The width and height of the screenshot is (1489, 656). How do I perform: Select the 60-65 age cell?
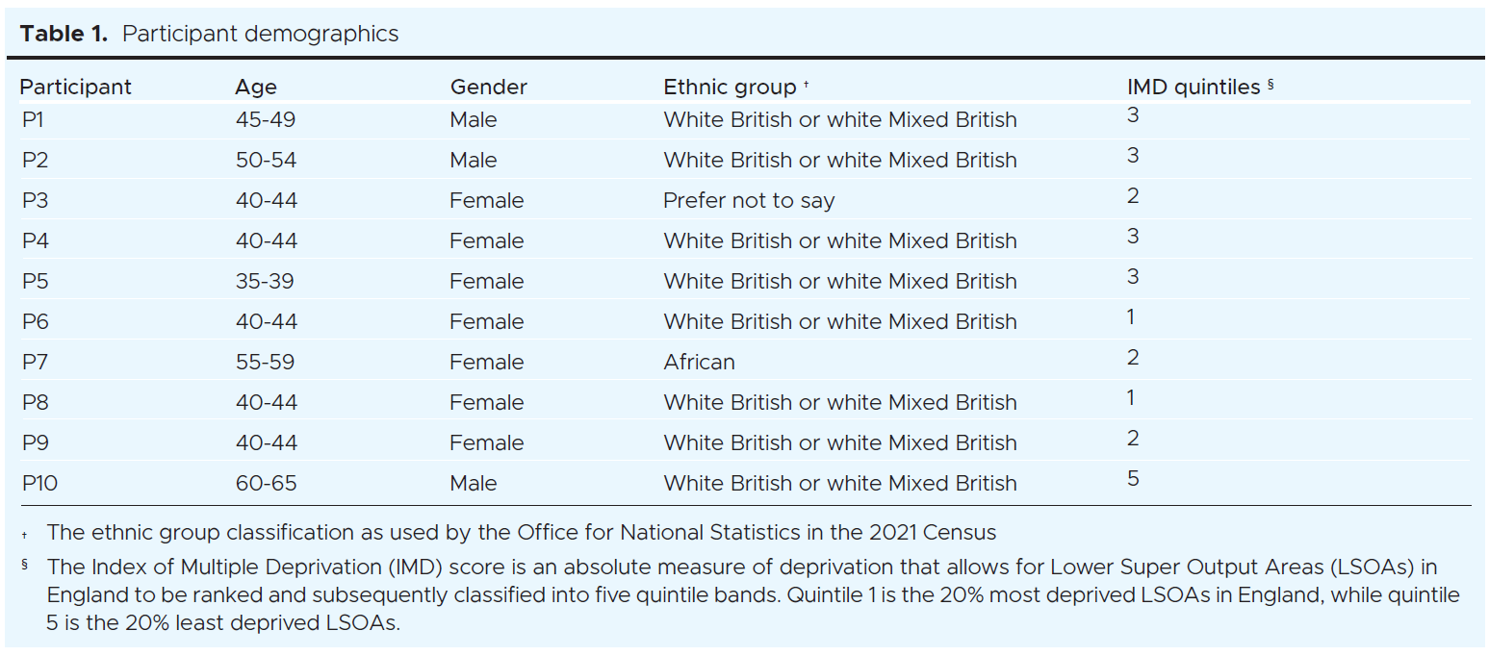[x=266, y=483]
